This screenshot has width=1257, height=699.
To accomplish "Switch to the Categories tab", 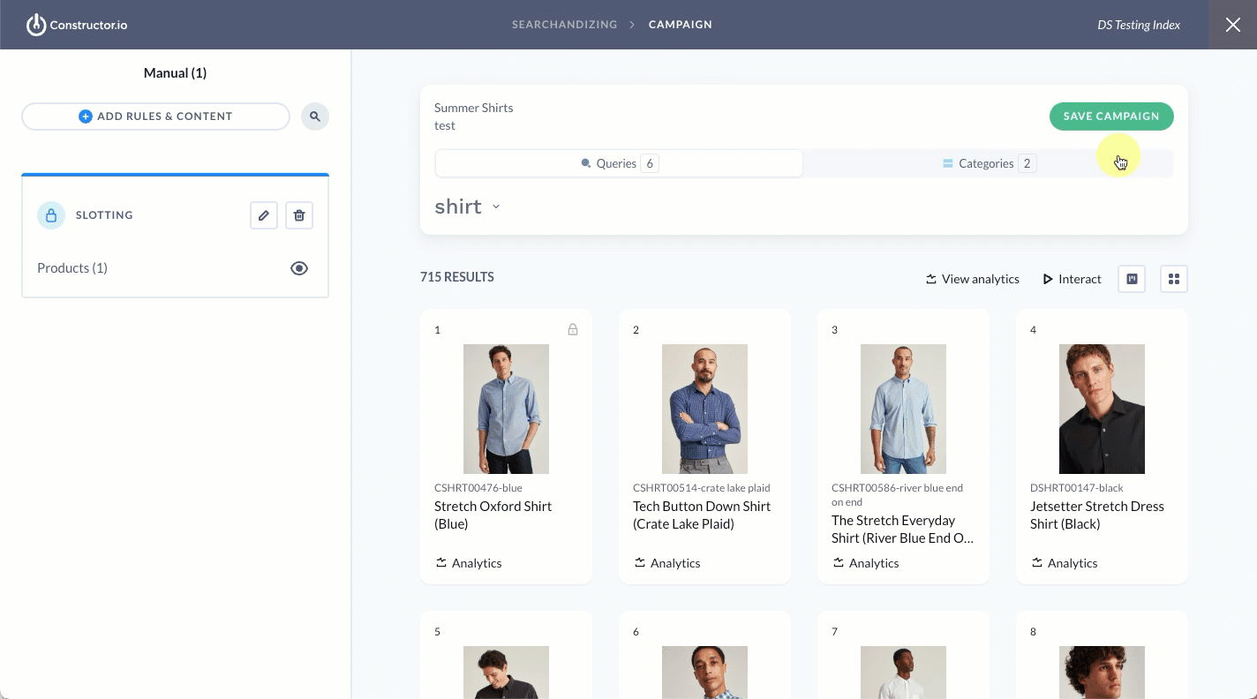I will pyautogui.click(x=988, y=163).
